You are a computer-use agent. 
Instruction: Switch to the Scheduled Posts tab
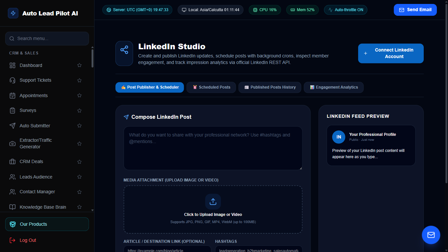pos(211,87)
